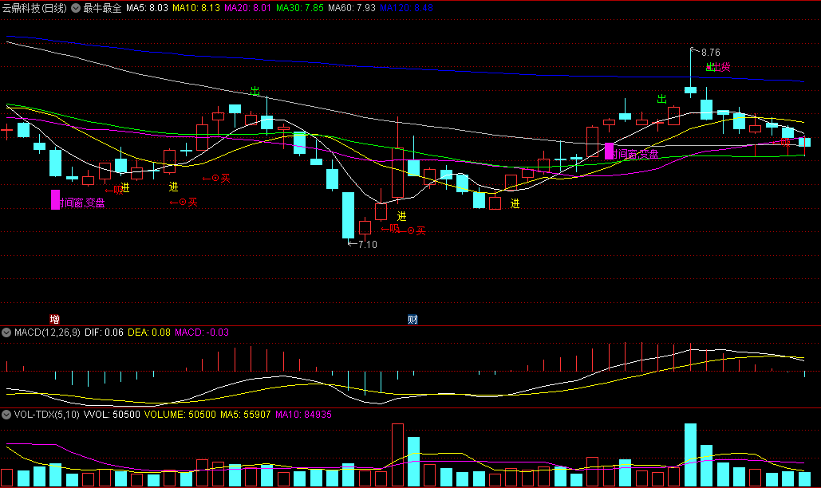821x488 pixels.
Task: Select the MACD: -0.03 value
Action: [x=202, y=333]
